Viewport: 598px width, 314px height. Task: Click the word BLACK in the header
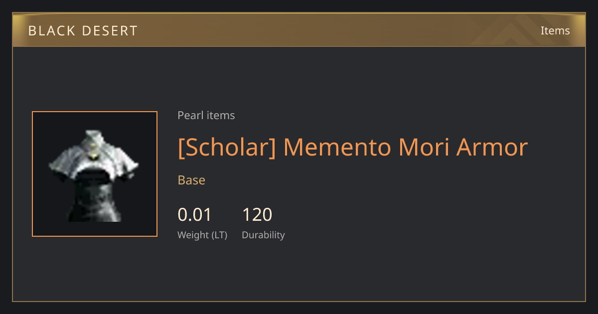(50, 31)
